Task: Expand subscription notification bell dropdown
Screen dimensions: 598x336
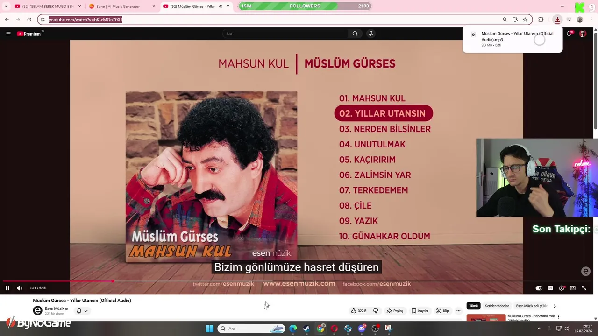Action: [82, 311]
